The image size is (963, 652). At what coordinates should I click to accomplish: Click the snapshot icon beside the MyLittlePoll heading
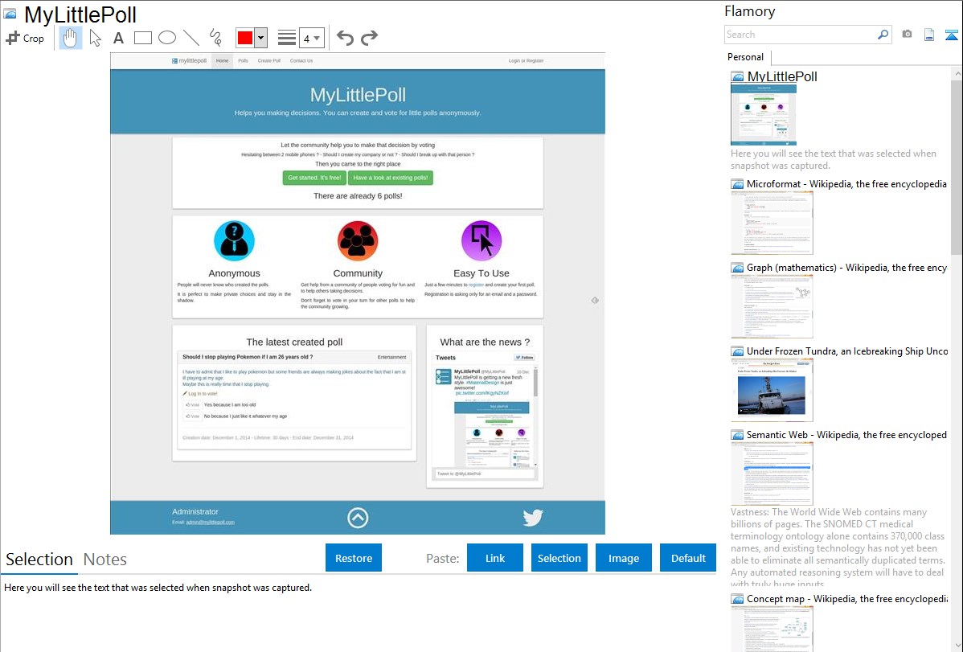pos(10,14)
